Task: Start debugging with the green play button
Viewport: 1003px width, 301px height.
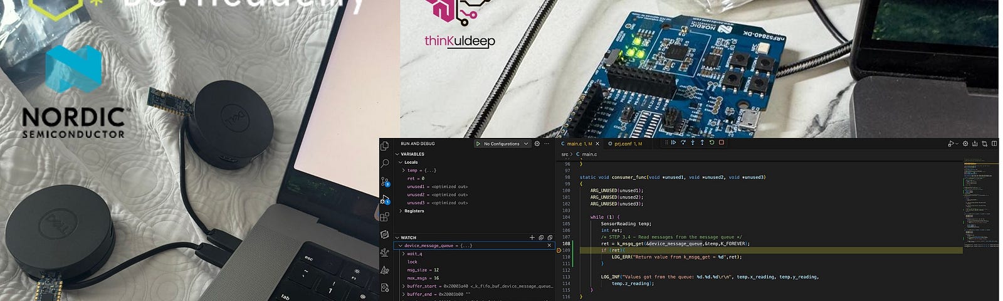Action: [x=478, y=144]
